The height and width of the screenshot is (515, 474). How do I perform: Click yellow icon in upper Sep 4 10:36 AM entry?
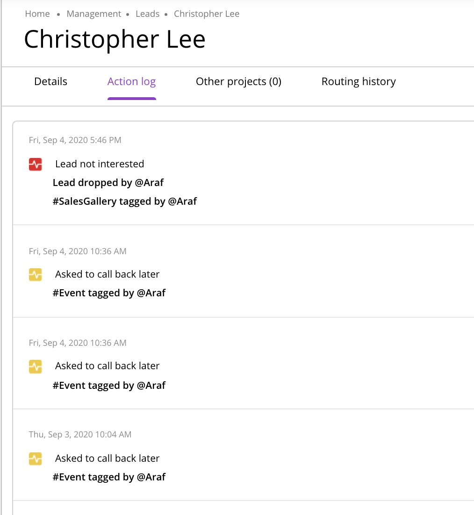point(36,274)
